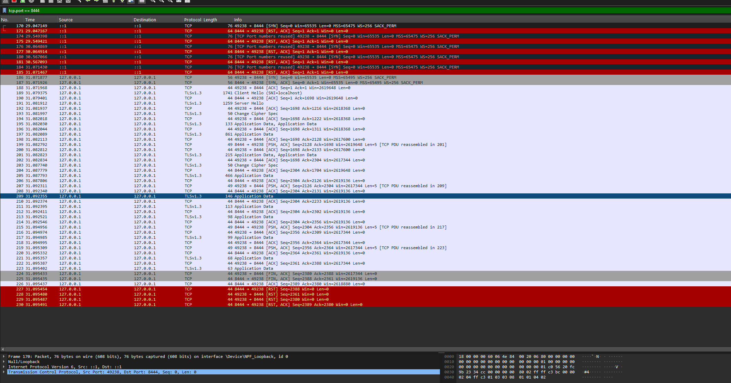
Task: Select packet 224 FIN, ACK row
Action: click(x=365, y=274)
